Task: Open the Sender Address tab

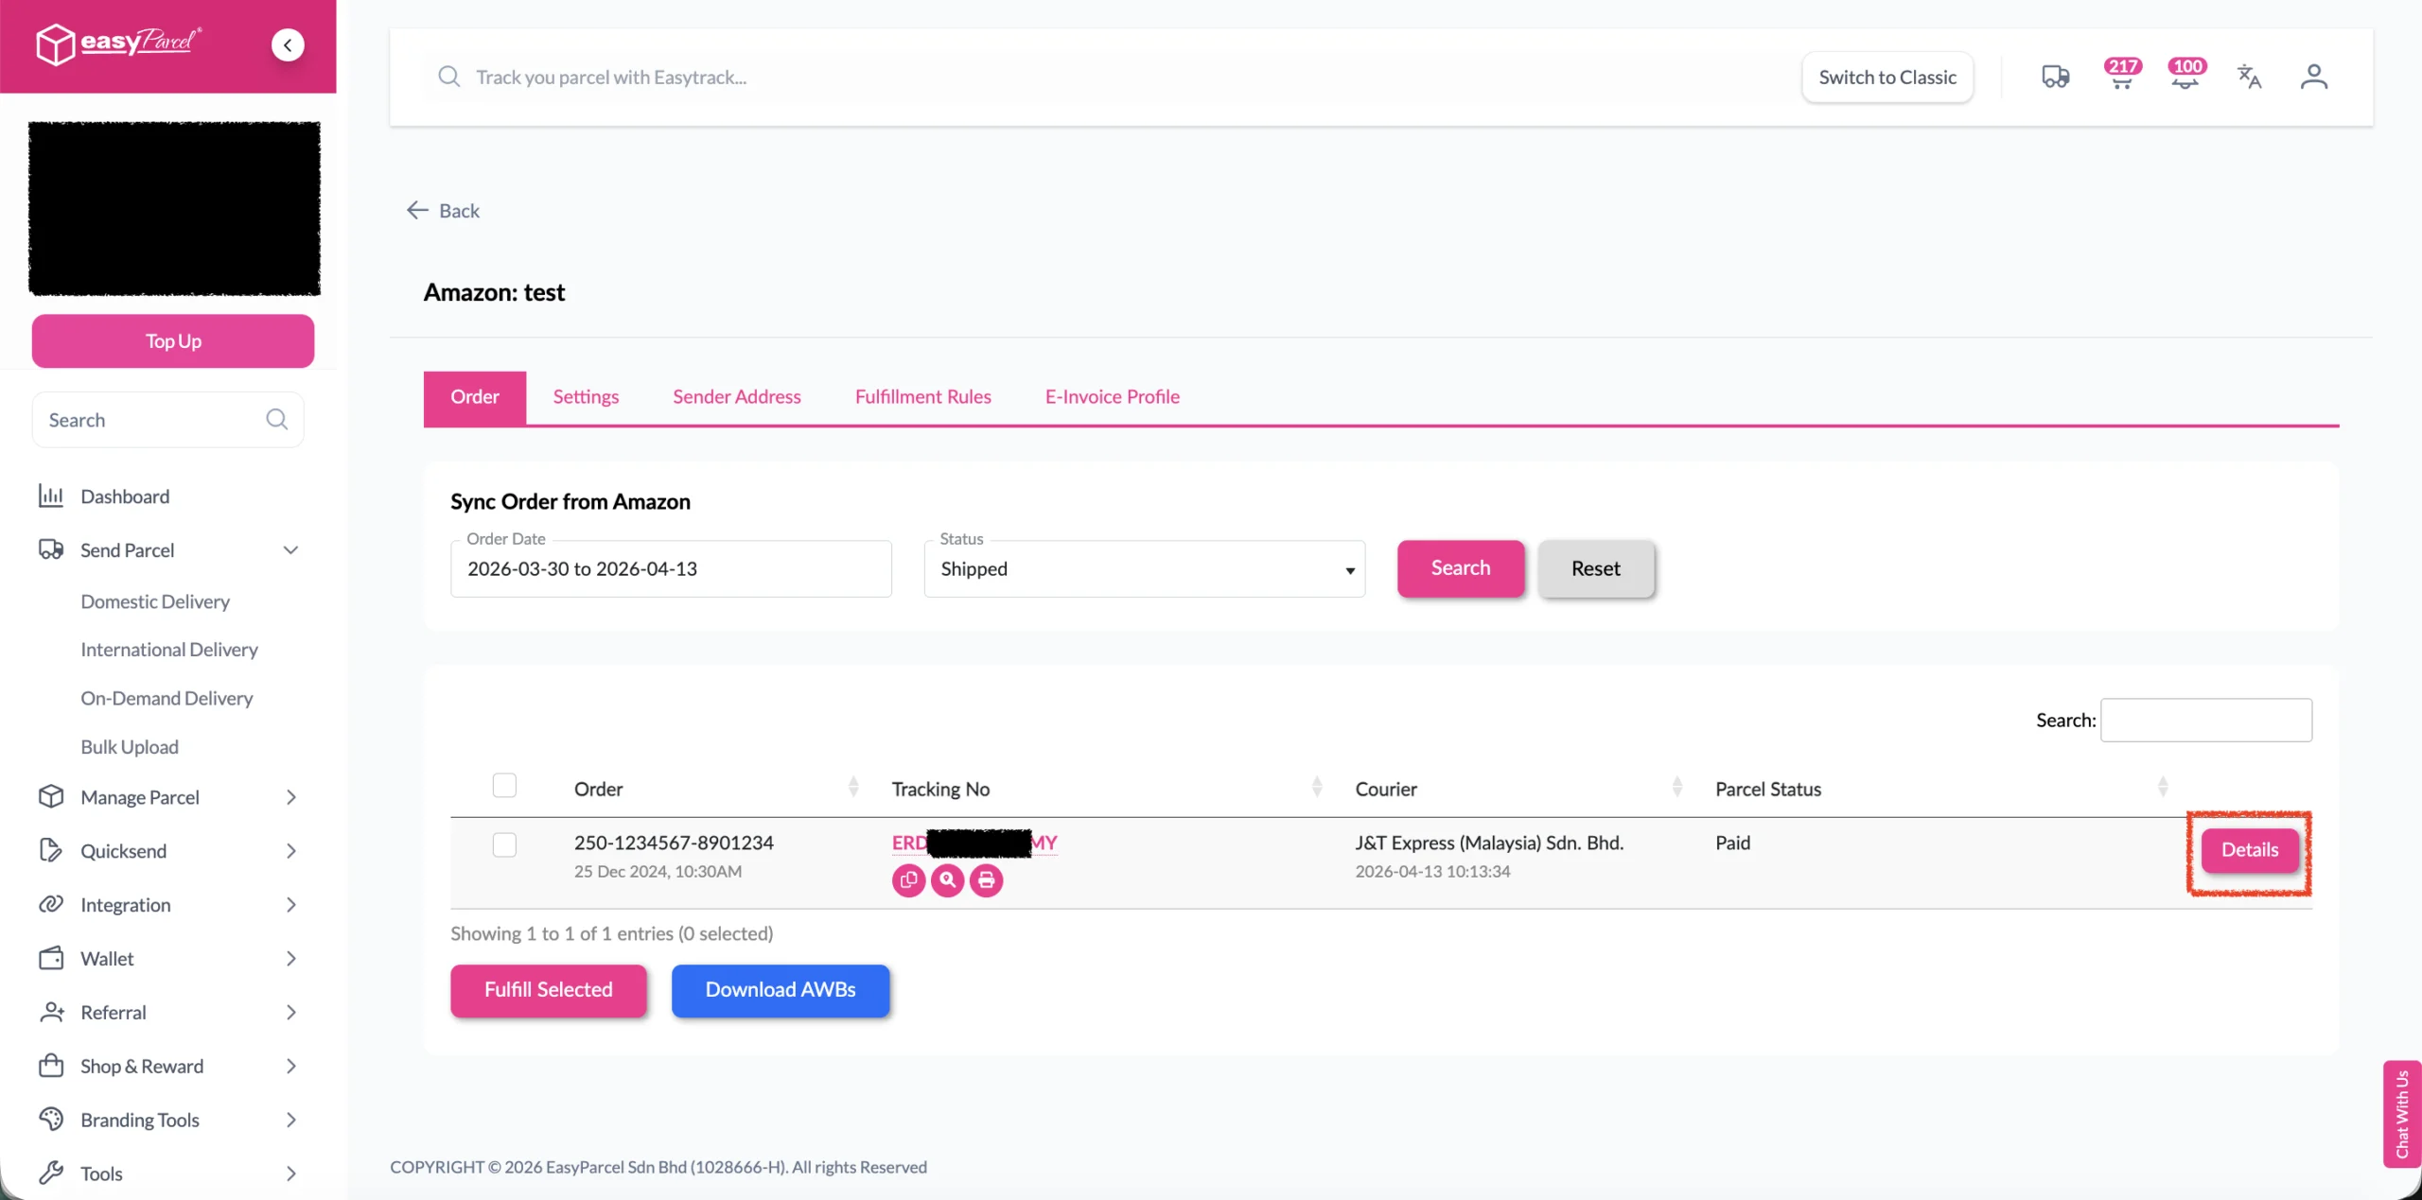Action: [736, 397]
